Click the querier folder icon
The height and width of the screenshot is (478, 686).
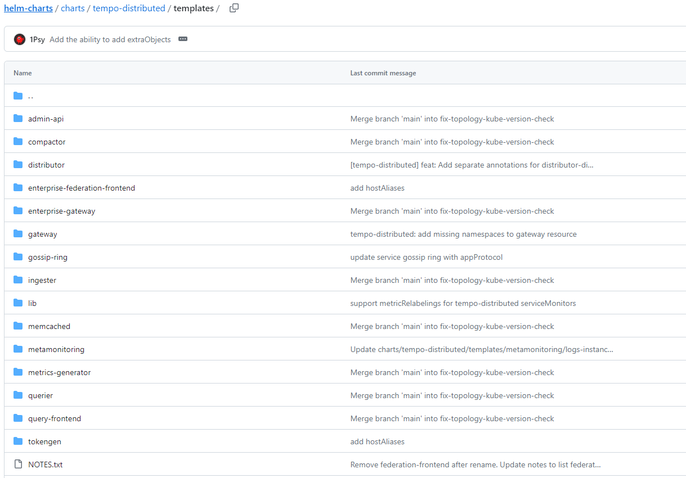(18, 395)
